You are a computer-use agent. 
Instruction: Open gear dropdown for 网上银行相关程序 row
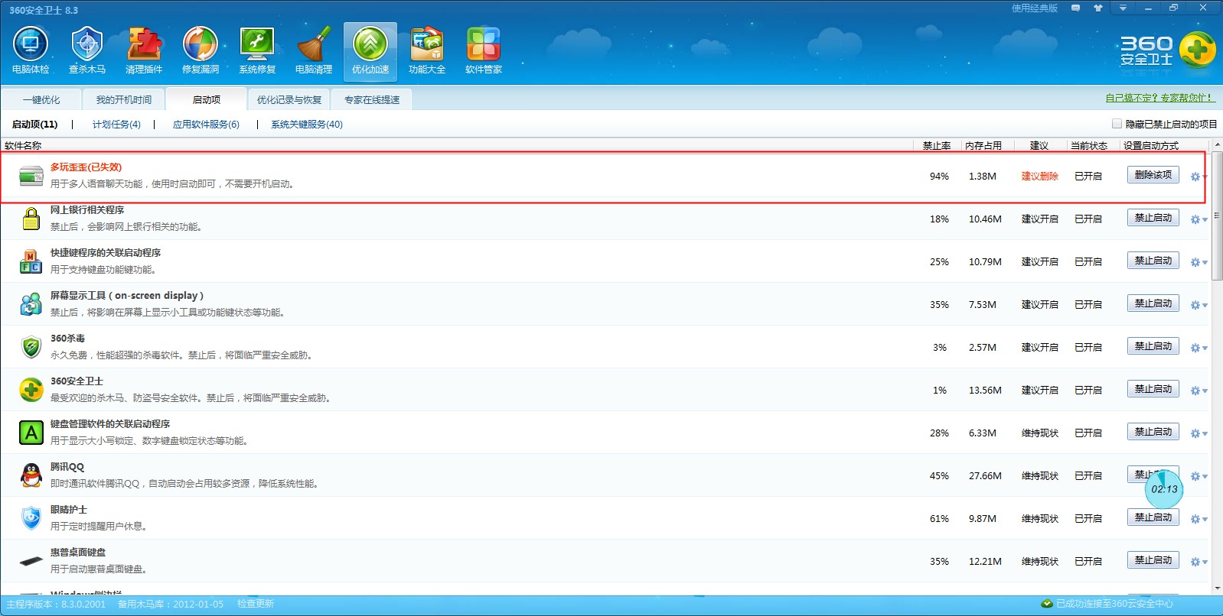click(x=1199, y=219)
